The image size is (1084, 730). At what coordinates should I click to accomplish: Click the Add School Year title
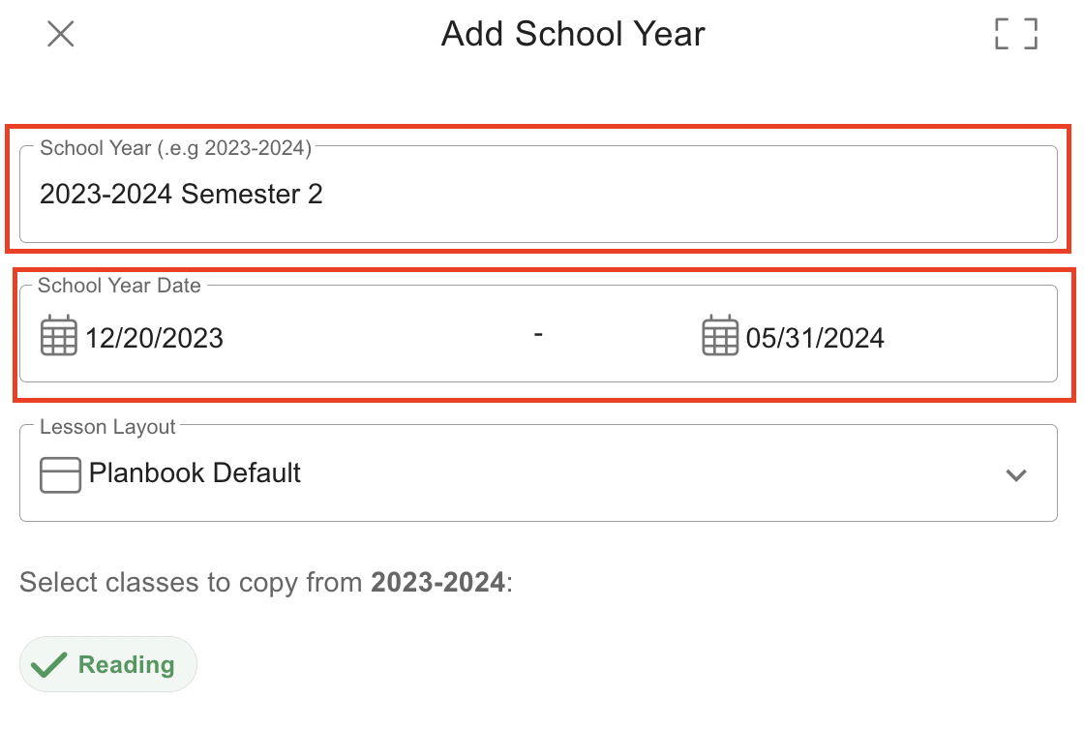click(573, 34)
